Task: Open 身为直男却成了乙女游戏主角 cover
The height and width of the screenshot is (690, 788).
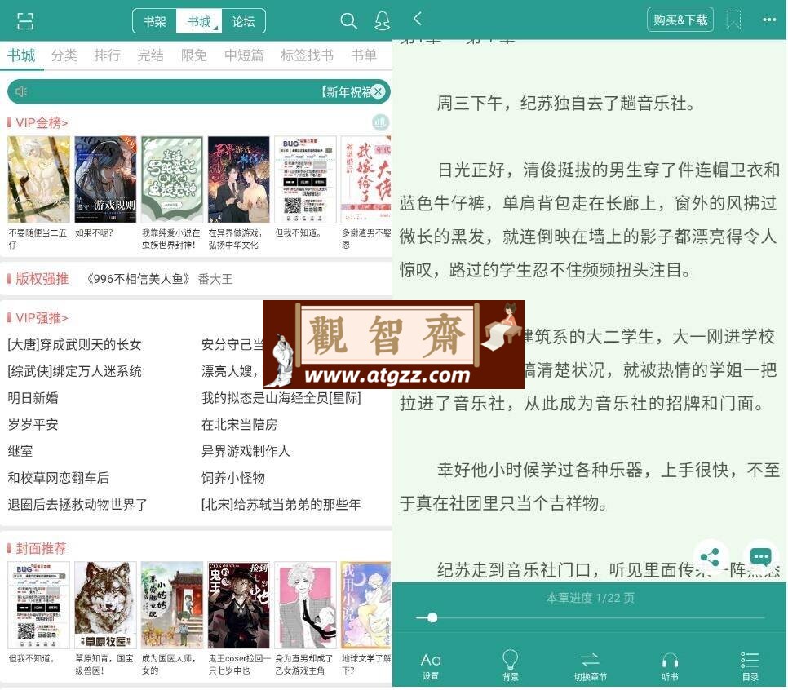Action: [x=305, y=605]
